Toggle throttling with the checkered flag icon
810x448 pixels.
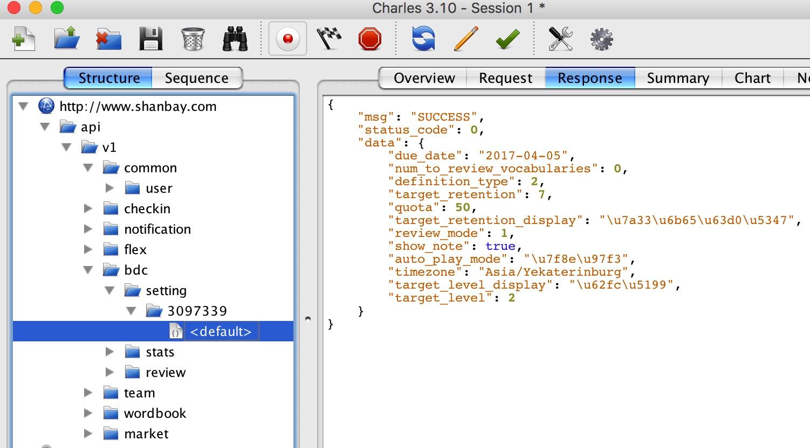[x=328, y=39]
